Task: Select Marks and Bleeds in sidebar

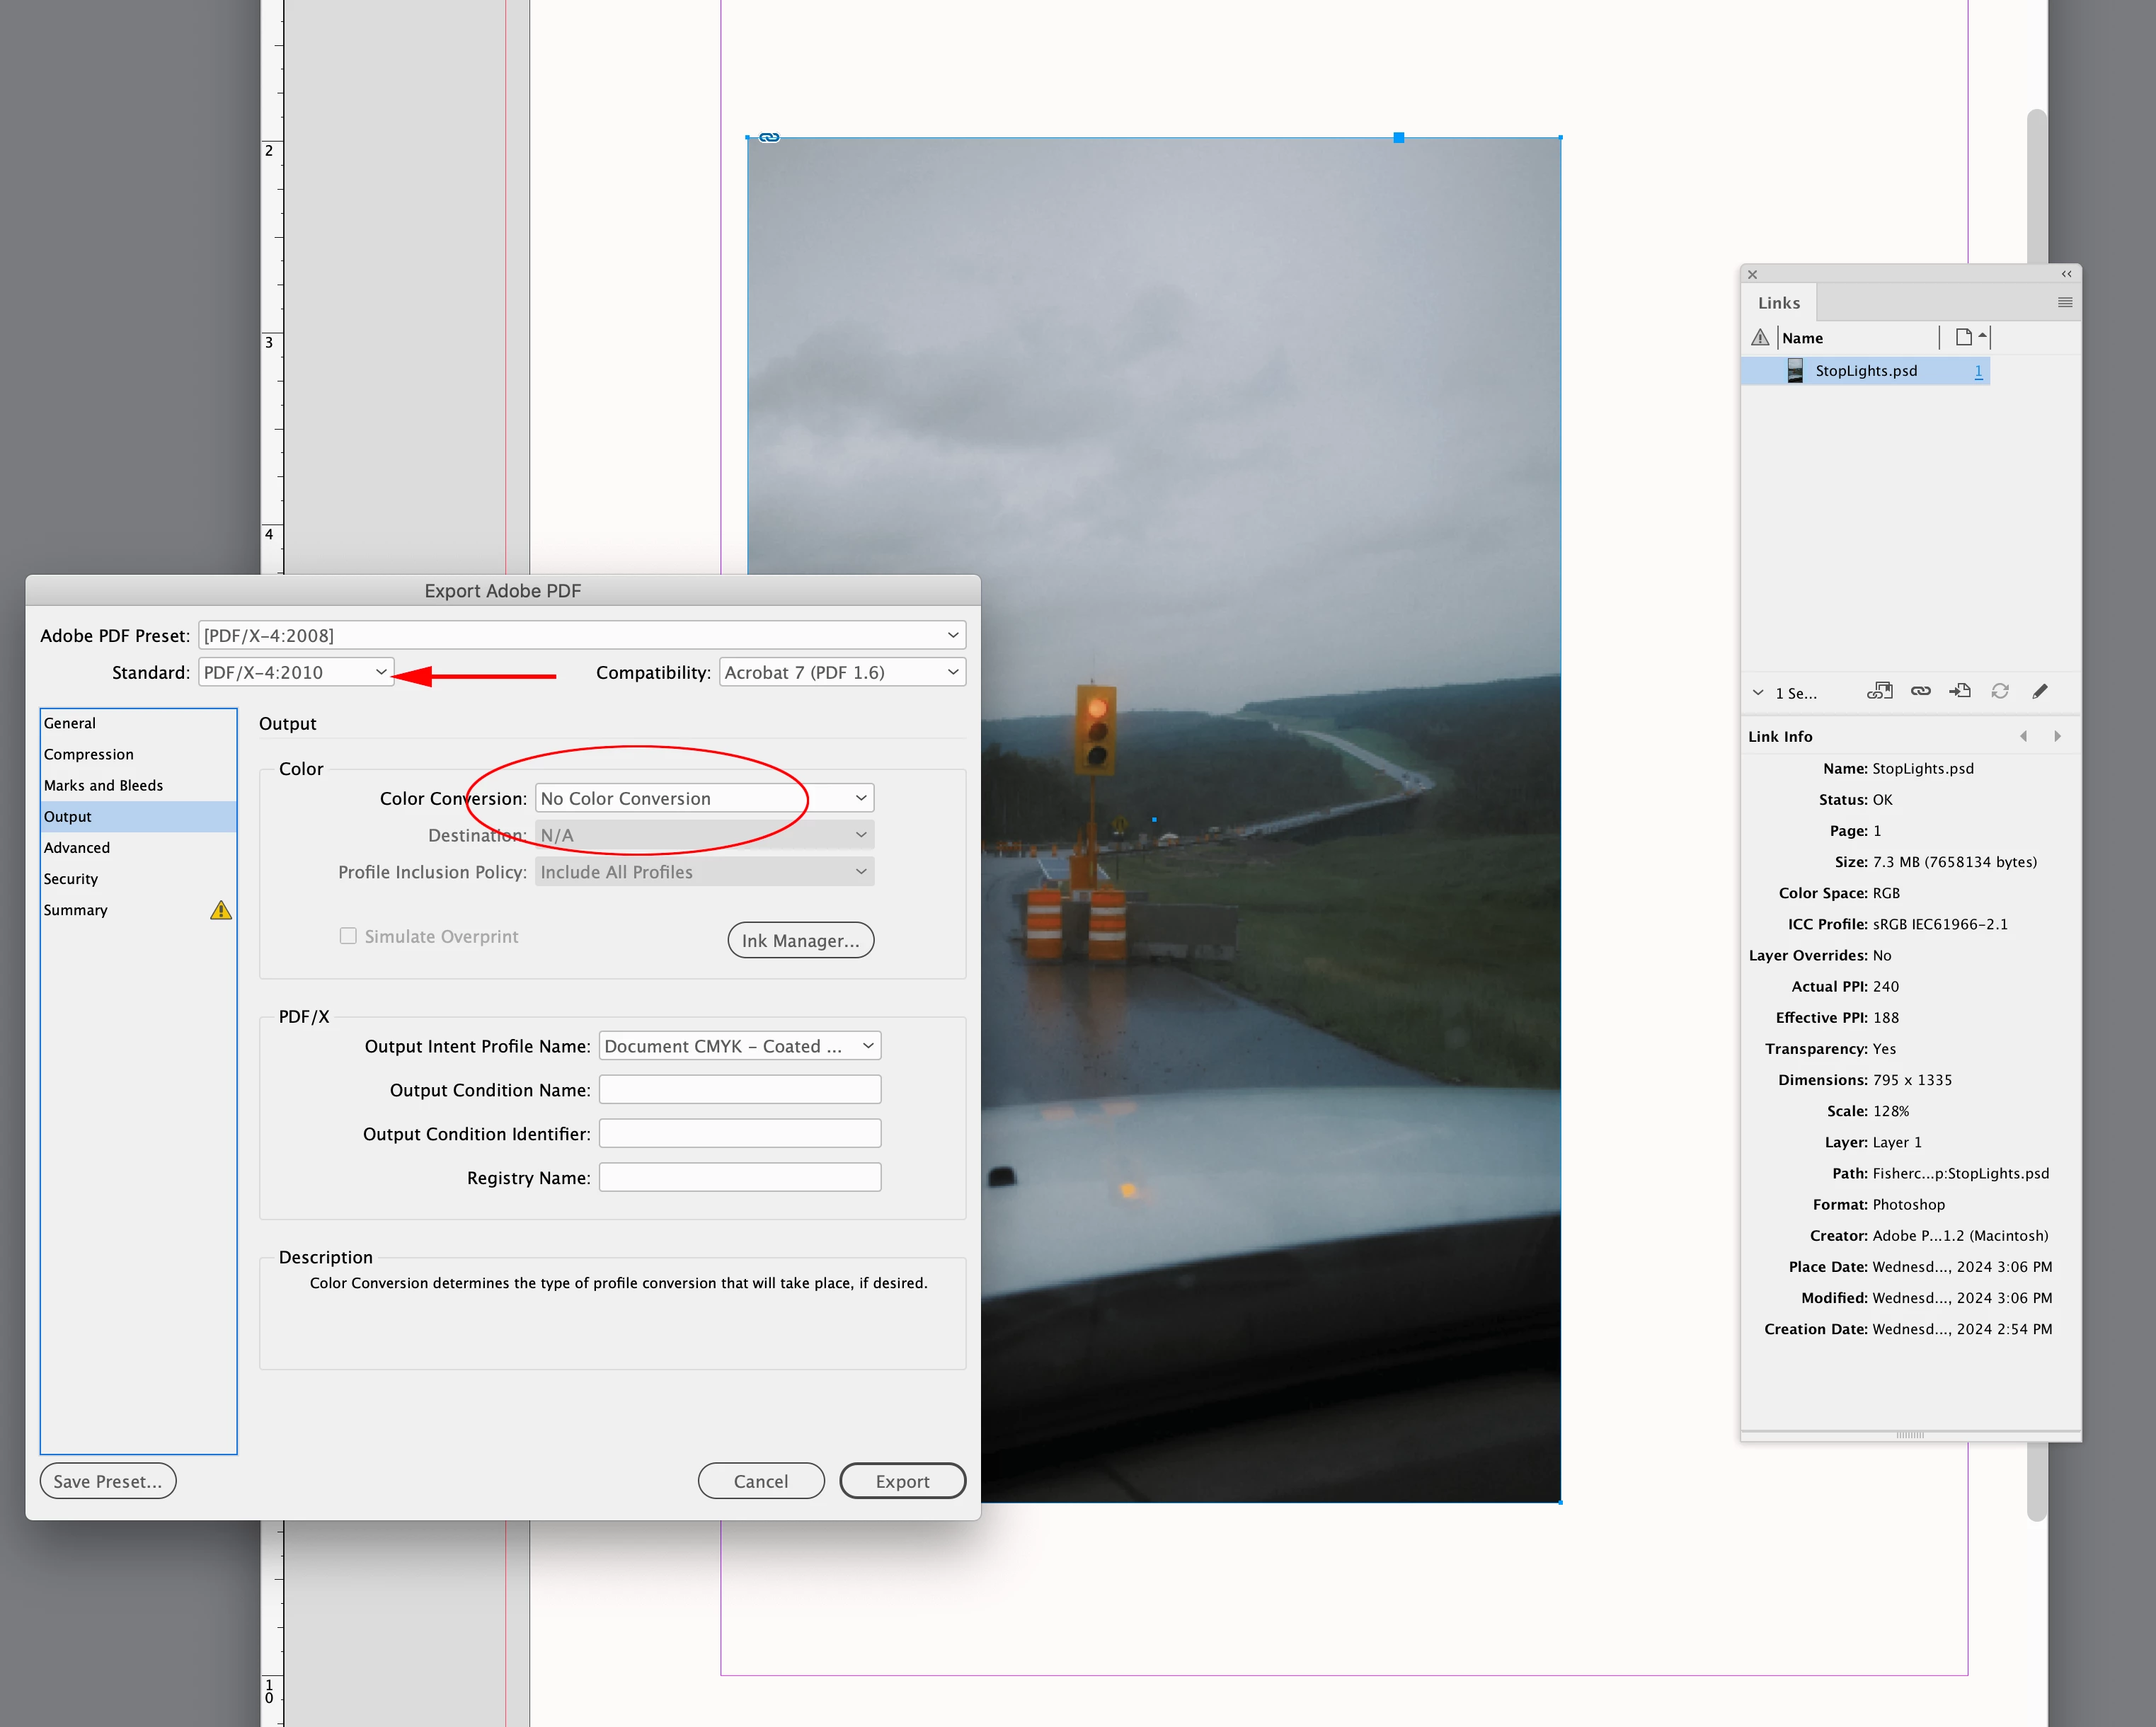Action: (103, 785)
